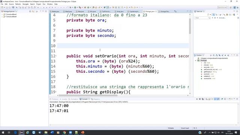Open the Window menu

pos(50,4)
